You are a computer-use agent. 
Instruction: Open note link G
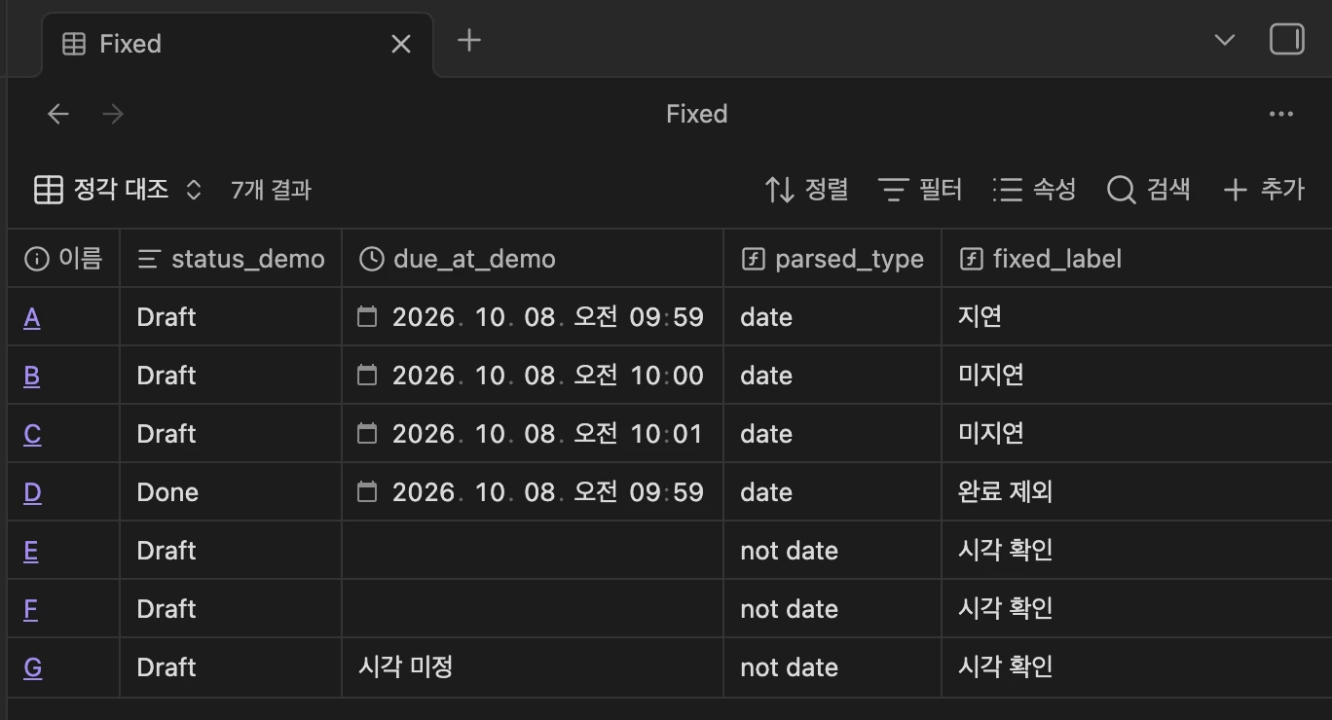click(x=33, y=667)
